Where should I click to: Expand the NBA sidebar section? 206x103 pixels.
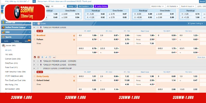[30, 32]
